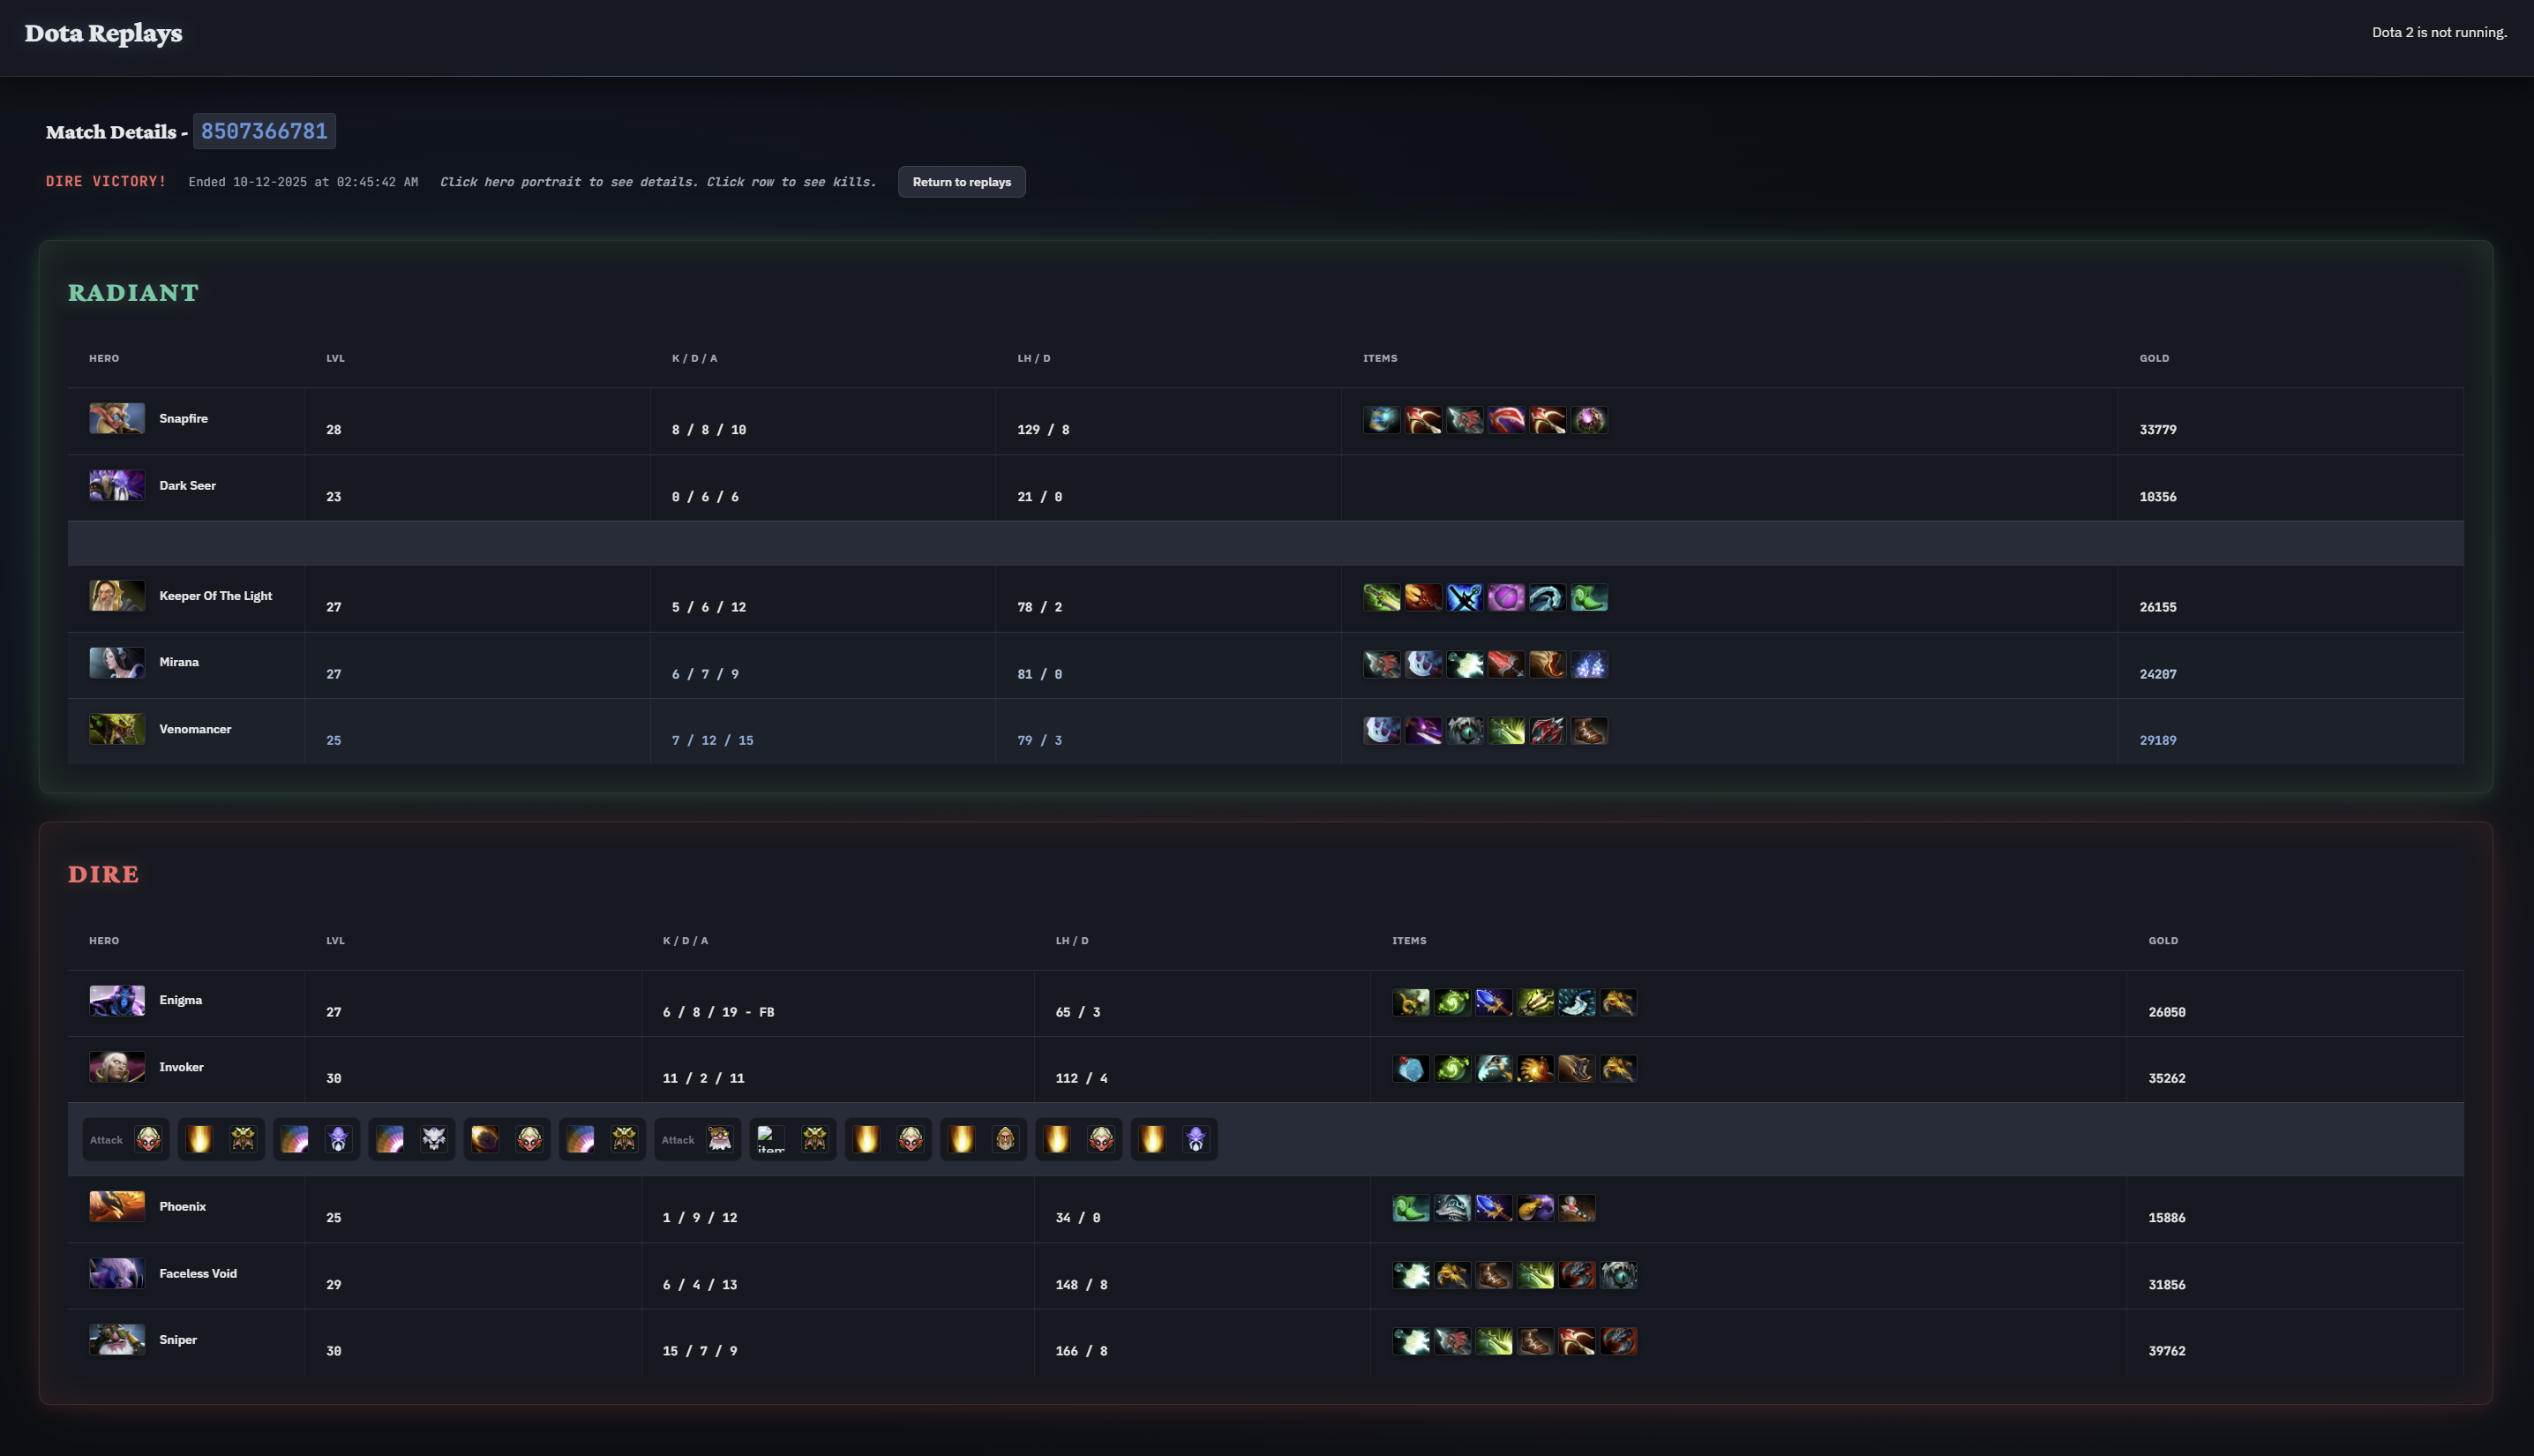The height and width of the screenshot is (1456, 2534).
Task: Click Venomancer's Eye of Skadi item icon
Action: [x=1465, y=731]
